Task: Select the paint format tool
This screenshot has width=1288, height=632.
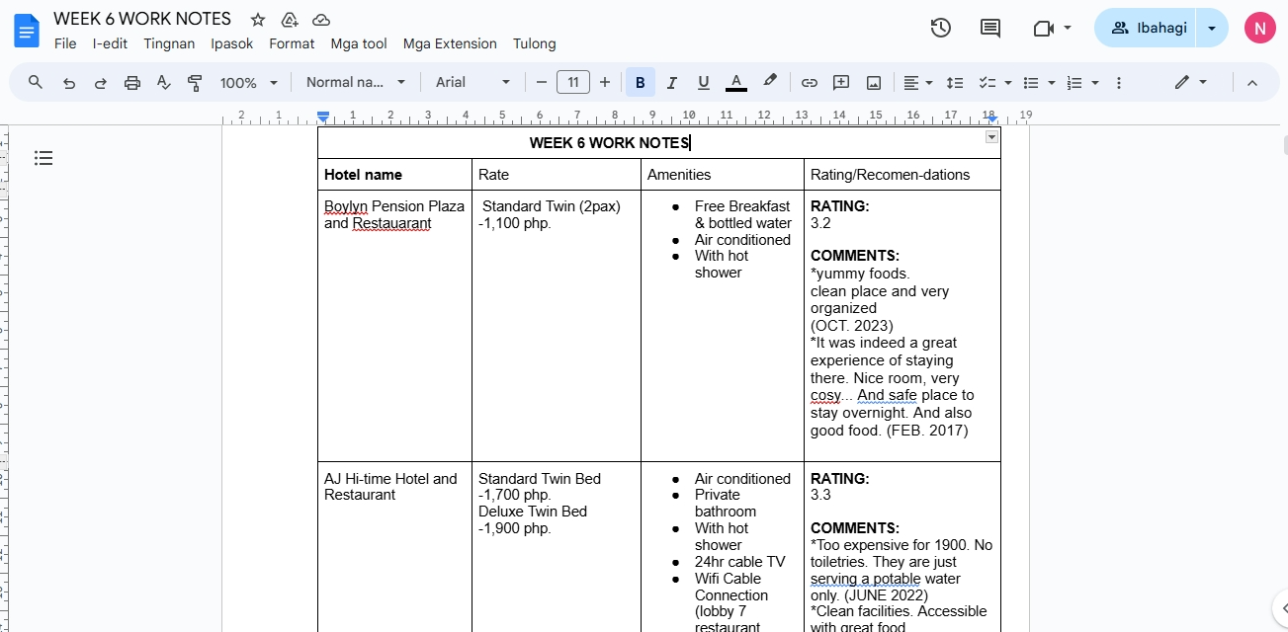Action: point(195,83)
